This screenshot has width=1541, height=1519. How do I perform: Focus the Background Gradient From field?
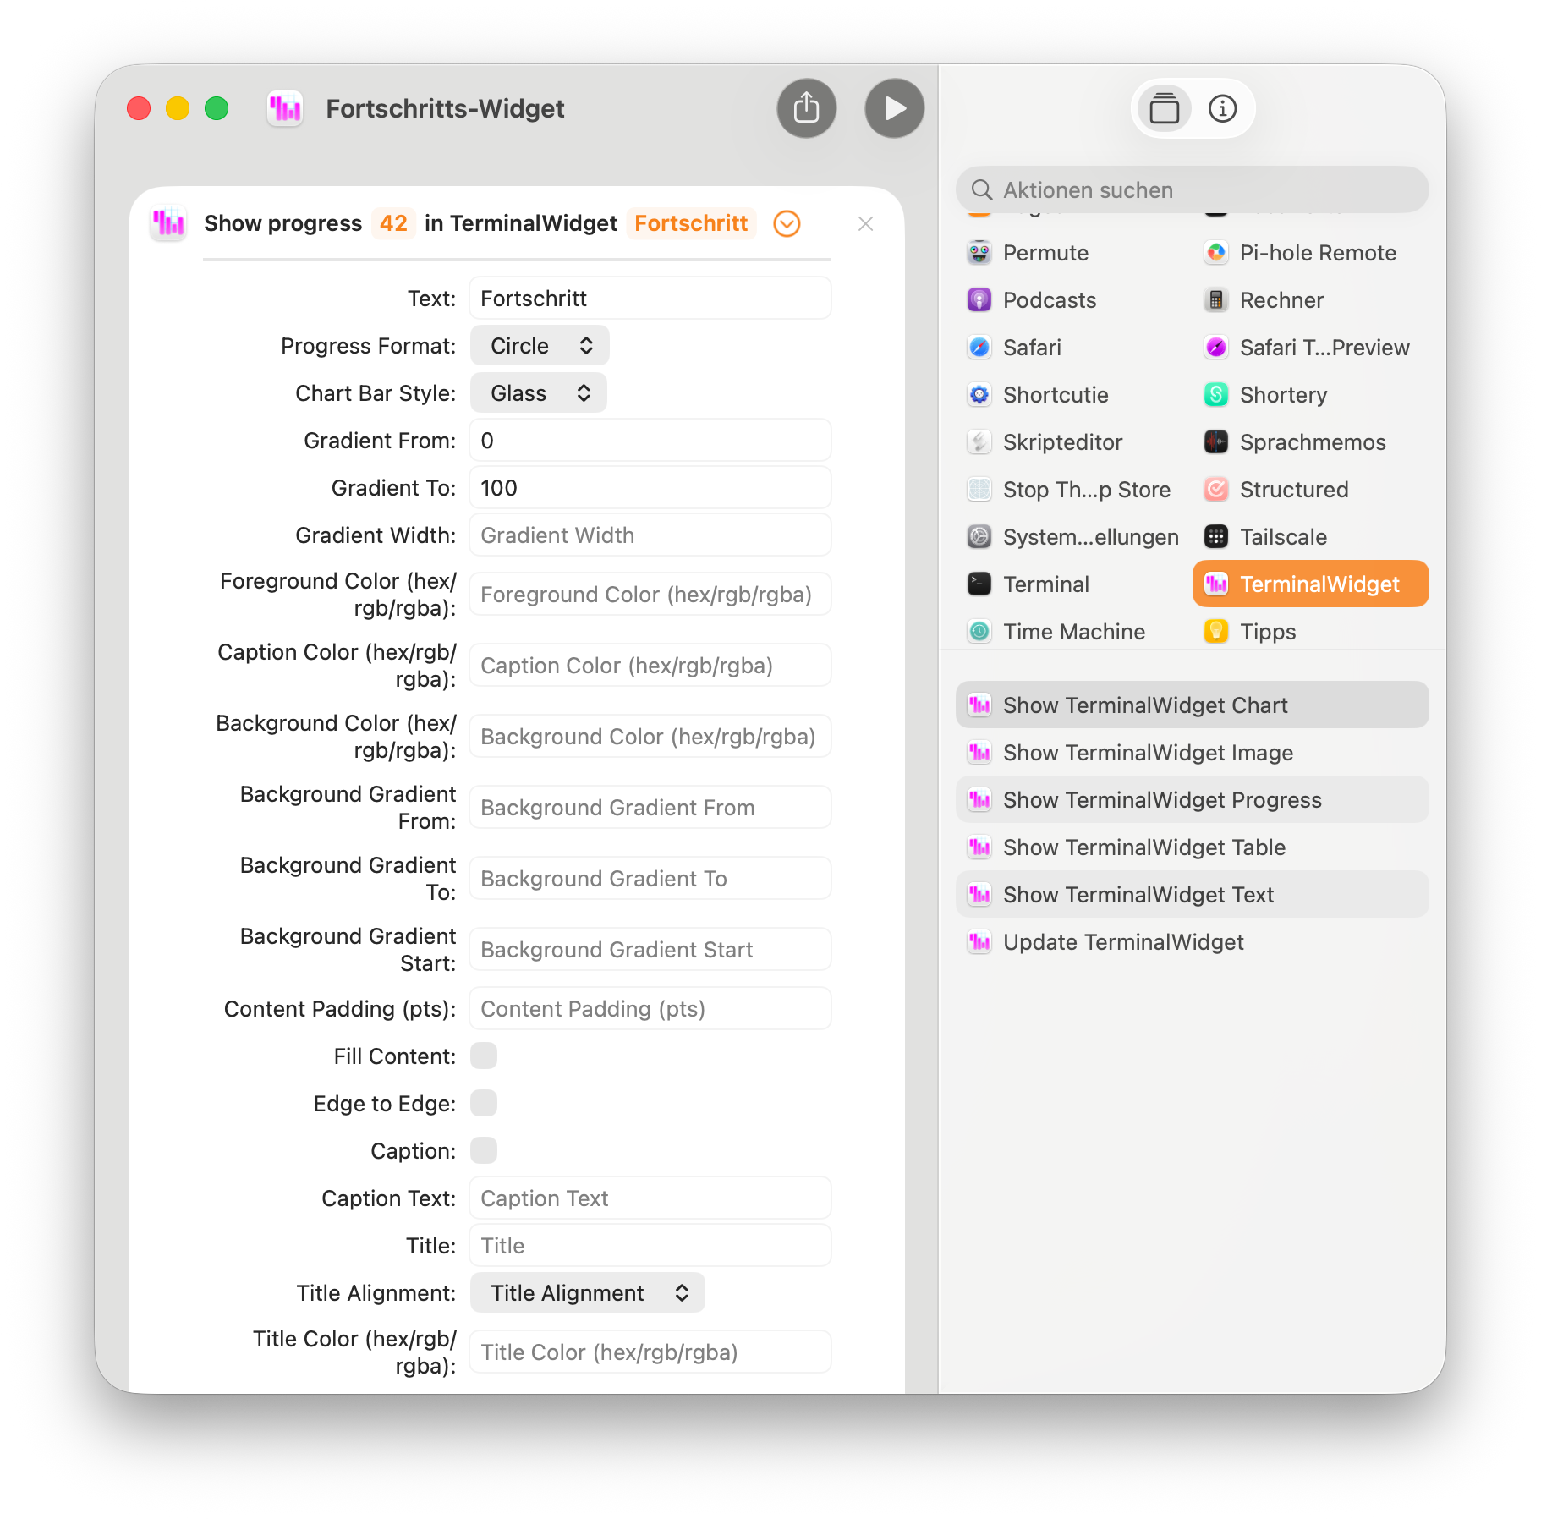pos(650,808)
